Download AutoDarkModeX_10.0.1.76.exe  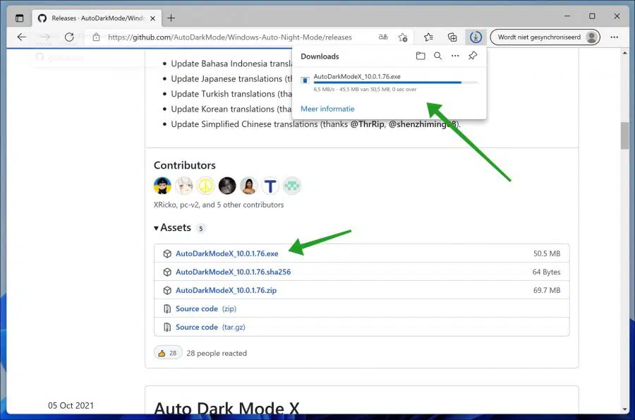pos(226,253)
